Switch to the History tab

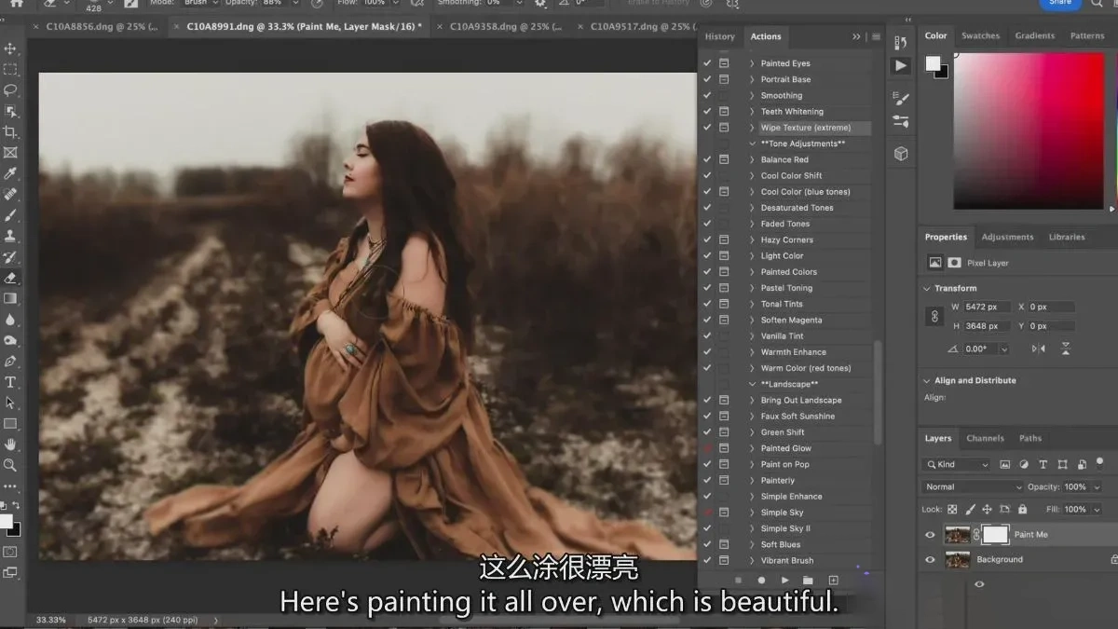tap(720, 36)
